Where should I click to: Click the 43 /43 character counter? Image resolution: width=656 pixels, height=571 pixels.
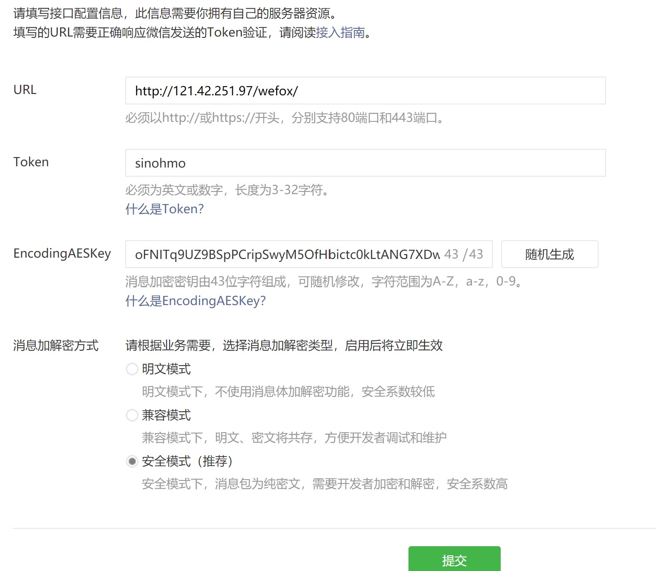pos(464,254)
